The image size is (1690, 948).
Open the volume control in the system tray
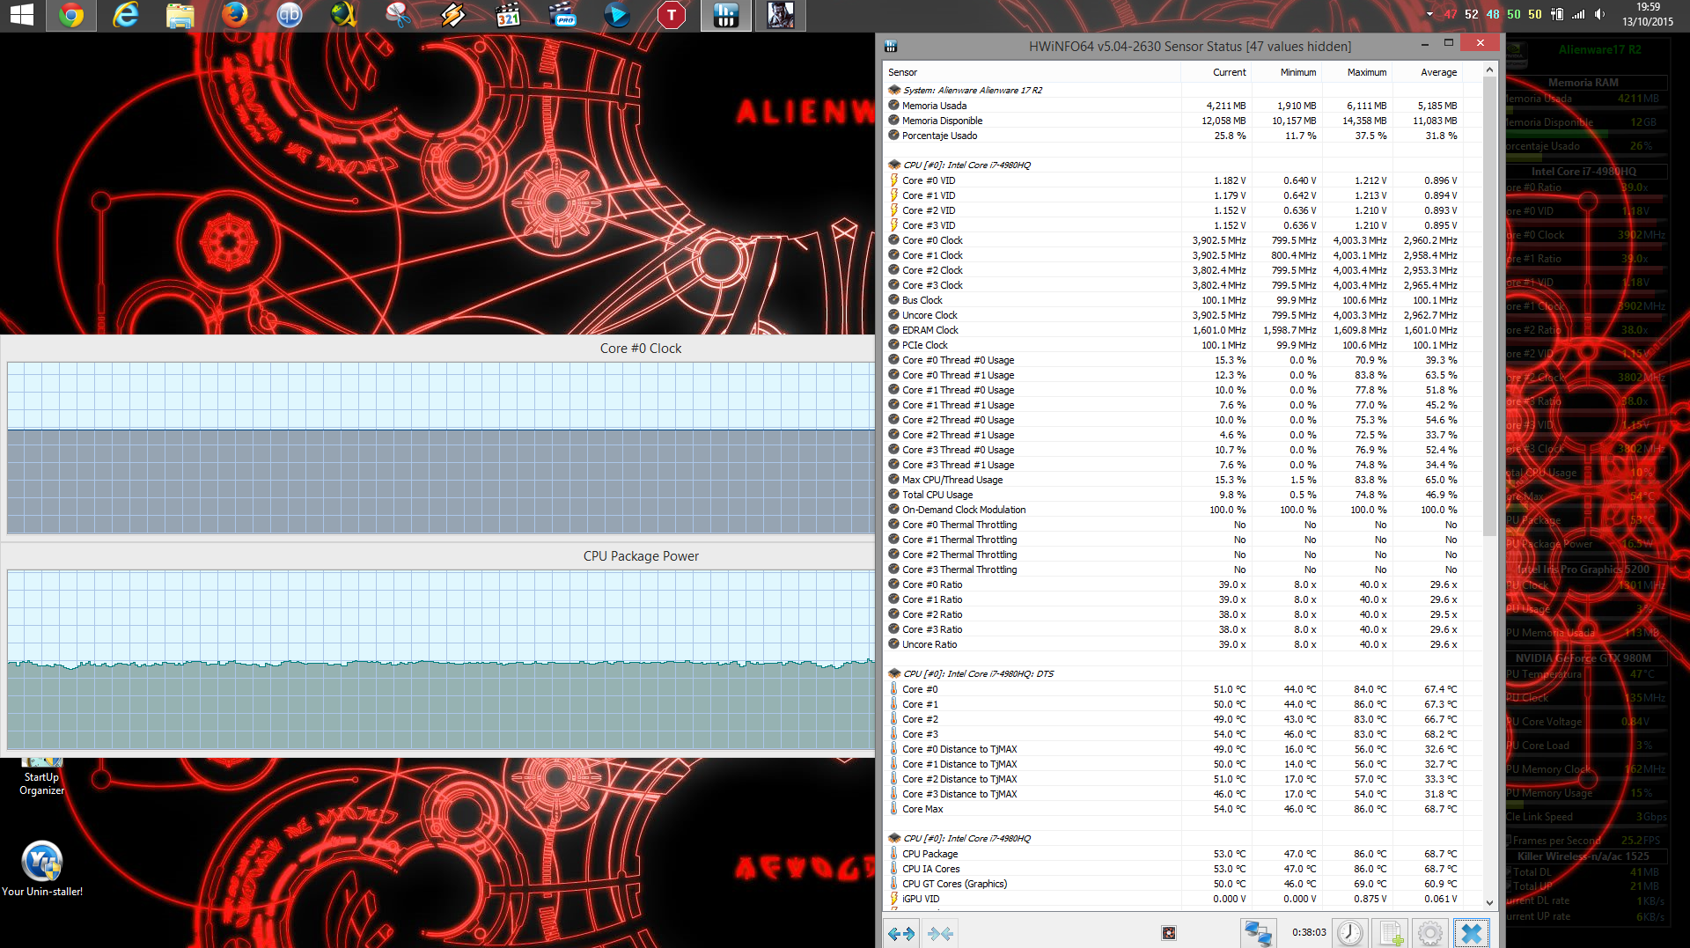pos(1600,15)
